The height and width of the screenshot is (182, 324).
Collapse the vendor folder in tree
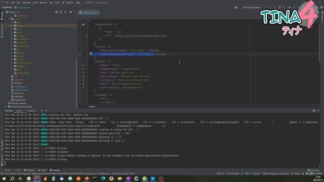point(9,19)
